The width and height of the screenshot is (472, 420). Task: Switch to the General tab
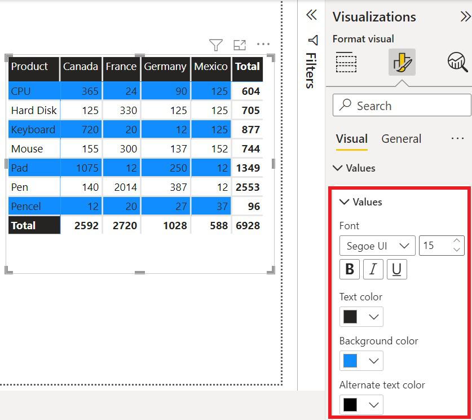coord(402,139)
